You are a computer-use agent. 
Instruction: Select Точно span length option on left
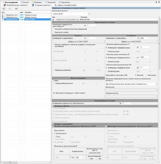(55, 137)
